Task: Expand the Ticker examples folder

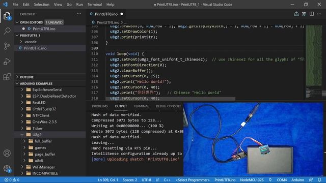Action: click(x=22, y=128)
